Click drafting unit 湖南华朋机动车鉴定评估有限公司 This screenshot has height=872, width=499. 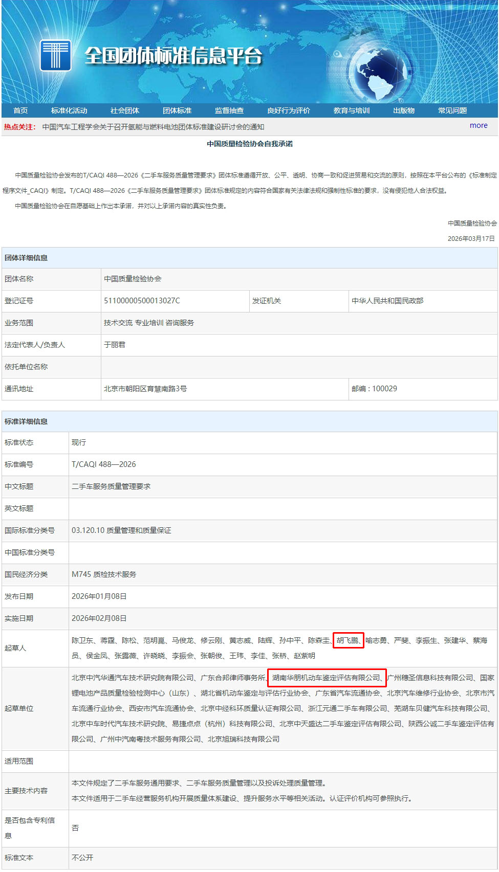[x=326, y=678]
